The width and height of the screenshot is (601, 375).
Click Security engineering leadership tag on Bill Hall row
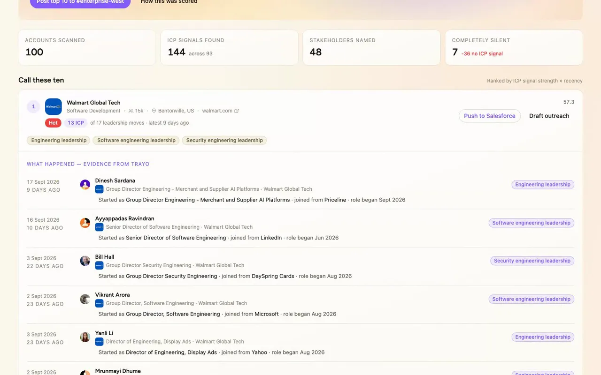[x=532, y=261]
